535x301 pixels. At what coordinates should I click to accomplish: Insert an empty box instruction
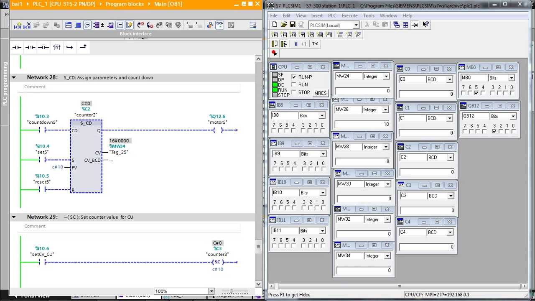[57, 47]
